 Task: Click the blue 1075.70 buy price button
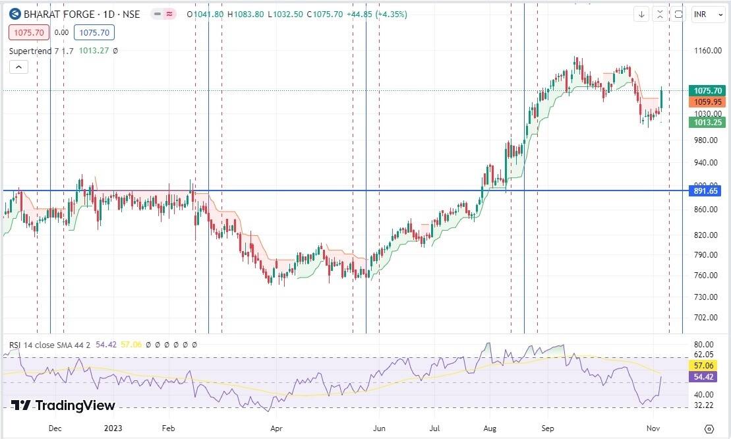point(94,32)
